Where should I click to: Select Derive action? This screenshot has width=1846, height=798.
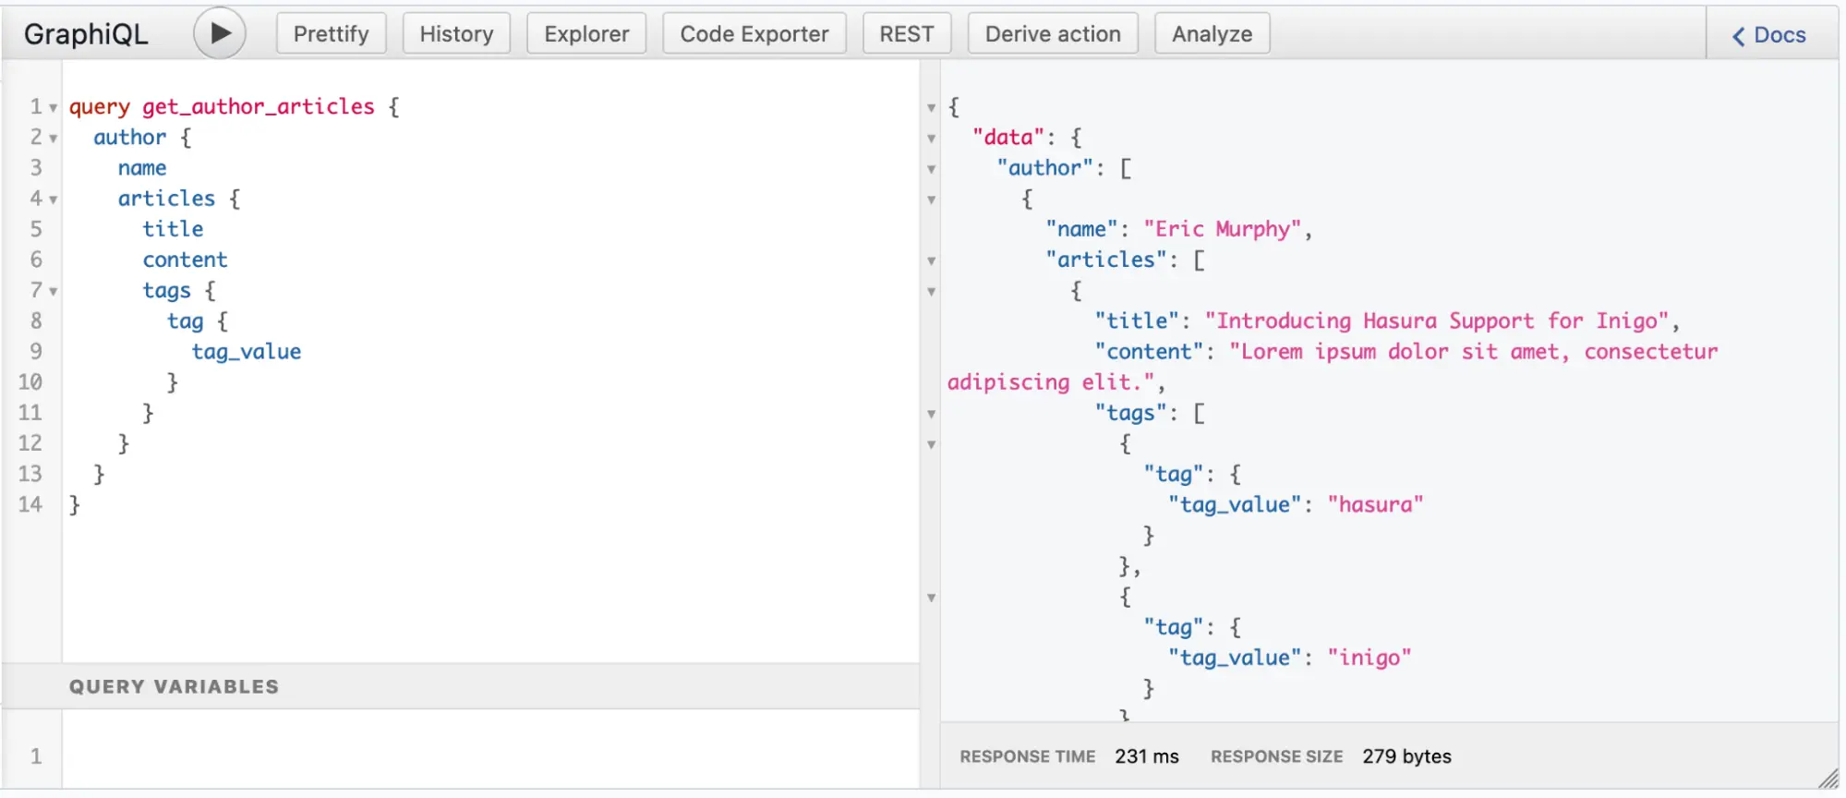coord(1053,34)
